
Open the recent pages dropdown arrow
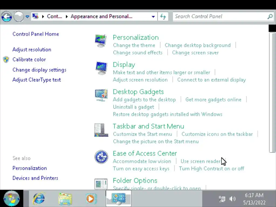coord(27,17)
